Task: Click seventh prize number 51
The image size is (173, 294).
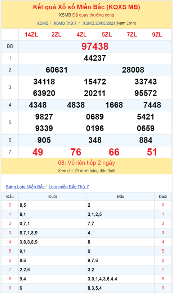Action: (x=152, y=152)
